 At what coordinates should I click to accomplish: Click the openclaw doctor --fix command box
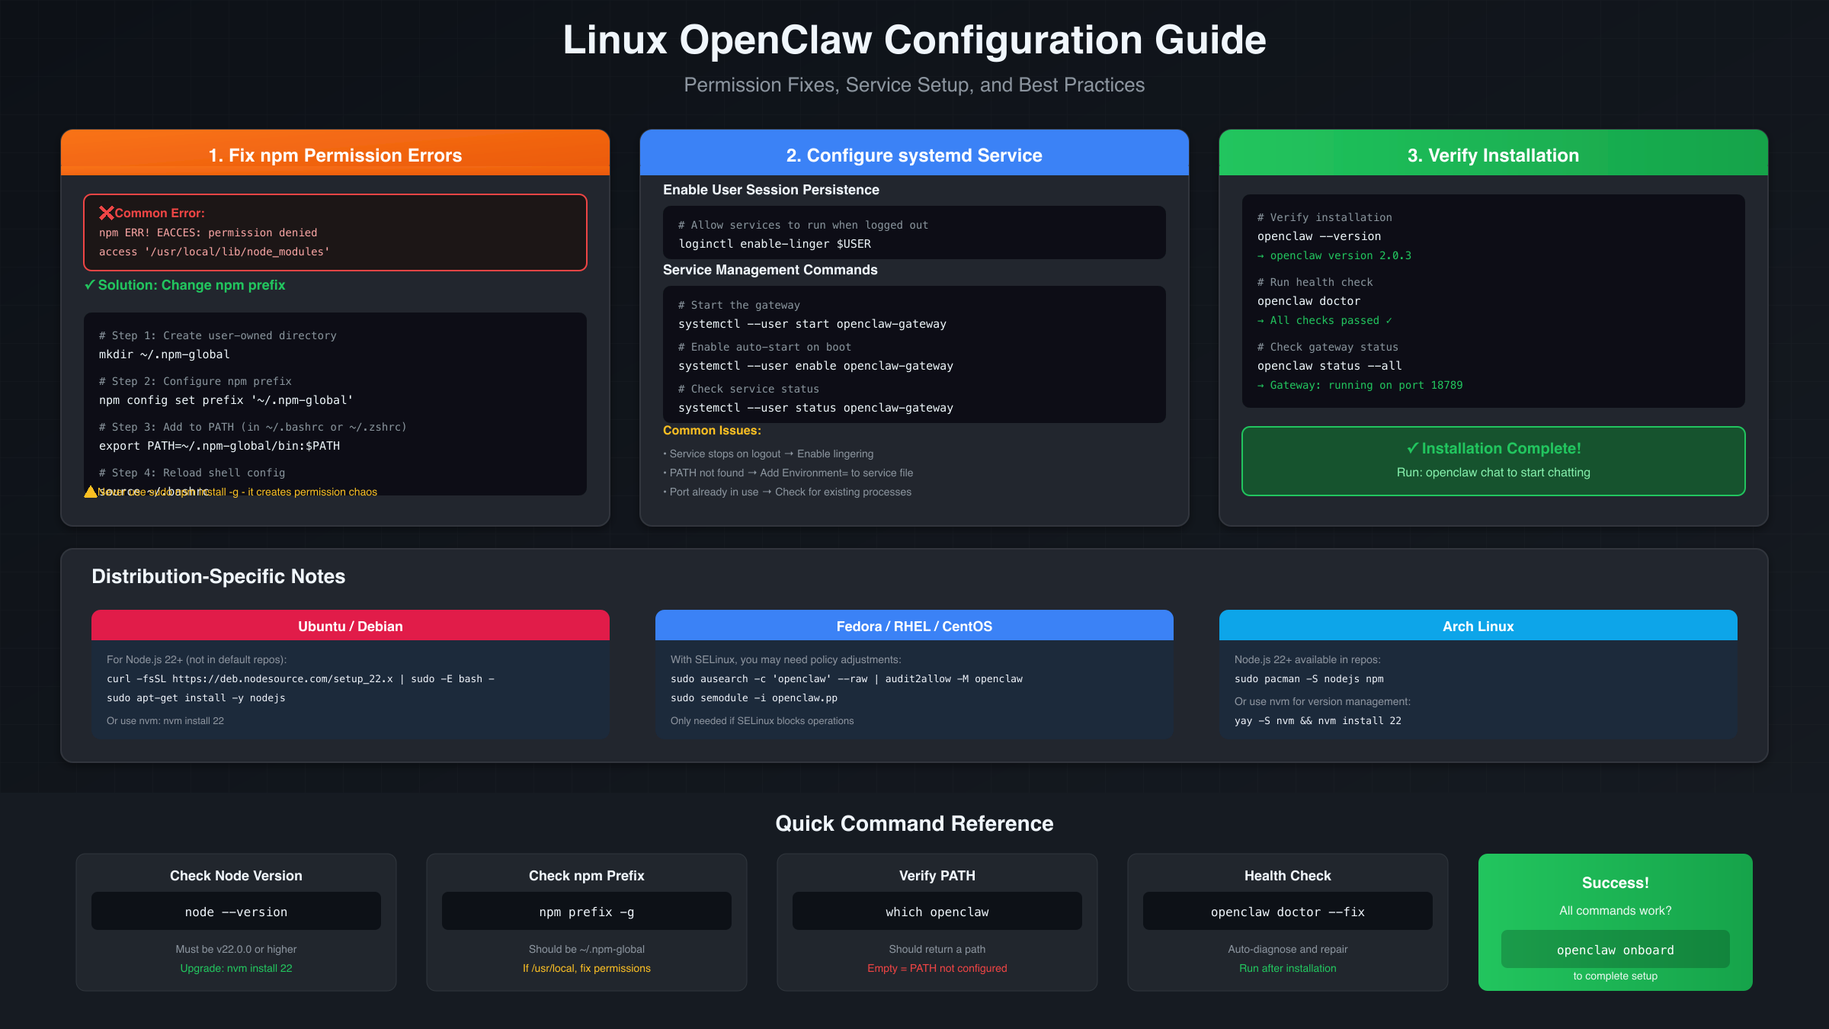click(x=1287, y=911)
